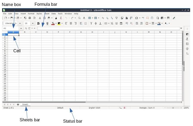Add a new sheet with the plus button
This screenshot has width=193, height=126.
[18, 105]
